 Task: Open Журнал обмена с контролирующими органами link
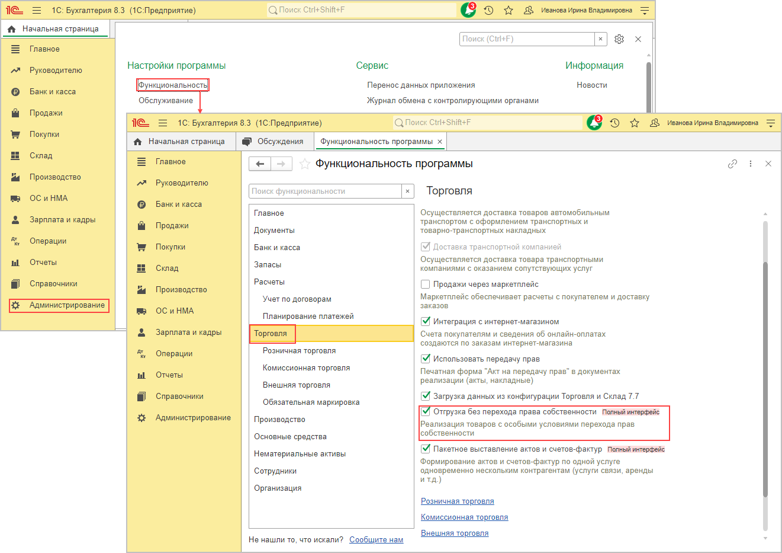[453, 101]
